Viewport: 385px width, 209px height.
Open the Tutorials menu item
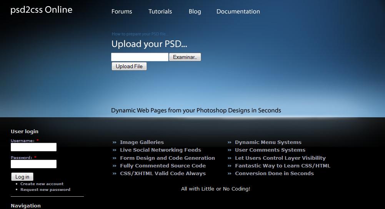[x=160, y=12]
